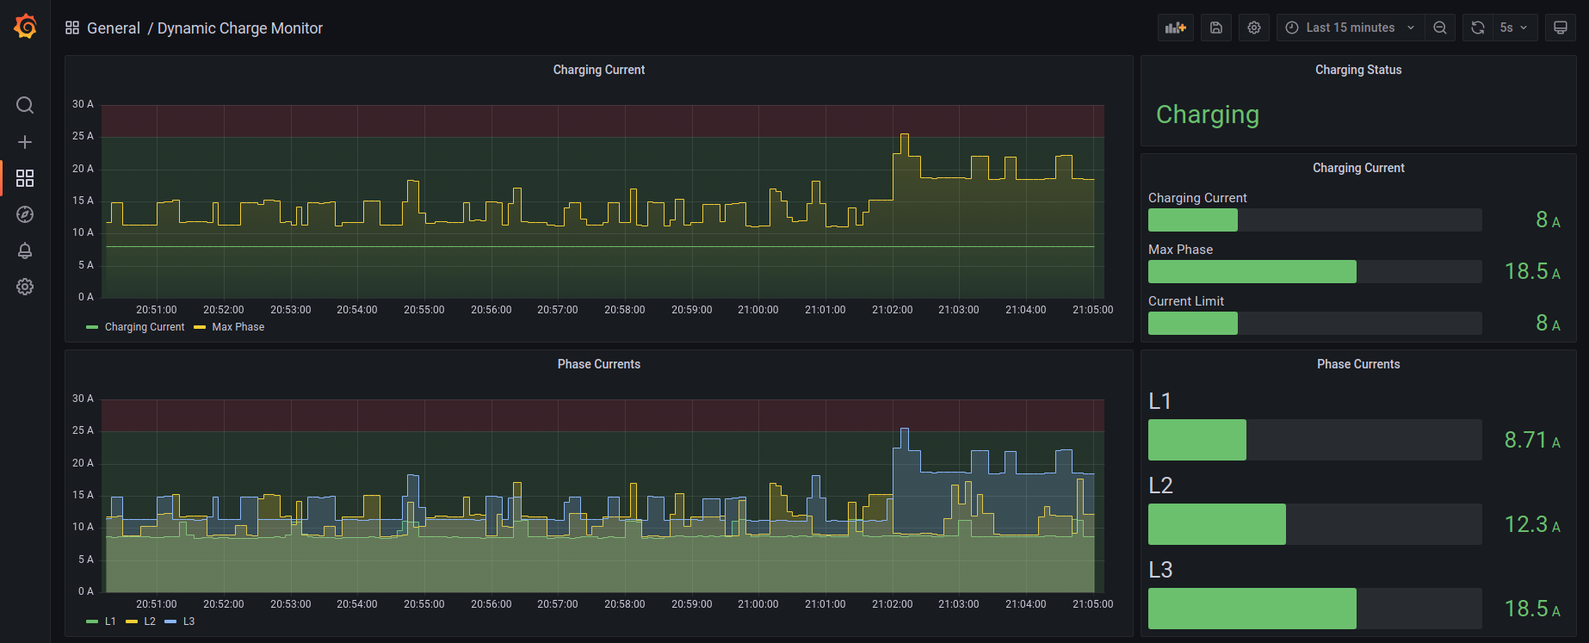1589x643 pixels.
Task: Click the 18.5 A value for L3
Action: [x=1532, y=609]
